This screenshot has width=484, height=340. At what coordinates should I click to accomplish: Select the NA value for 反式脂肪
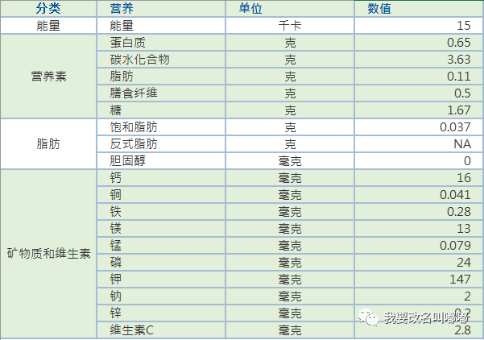coord(419,143)
